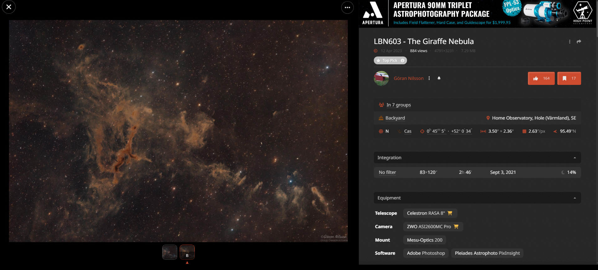
Task: Open the three-dot menu above the image
Action: point(348,7)
